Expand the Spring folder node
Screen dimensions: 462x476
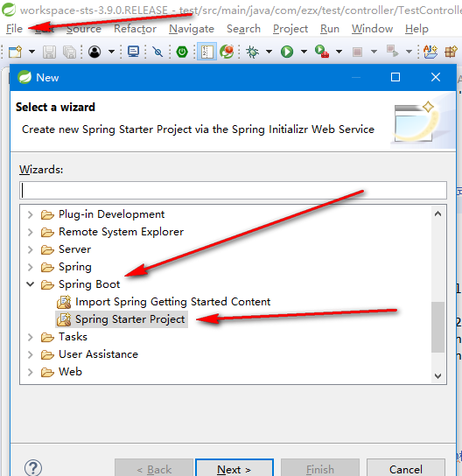point(30,267)
